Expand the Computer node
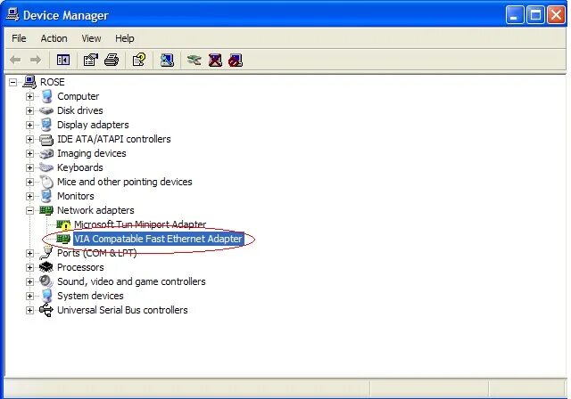Image resolution: width=571 pixels, height=399 pixels. pyautogui.click(x=29, y=97)
